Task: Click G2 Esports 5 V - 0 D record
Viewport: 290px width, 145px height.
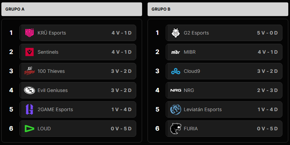Action: point(267,33)
